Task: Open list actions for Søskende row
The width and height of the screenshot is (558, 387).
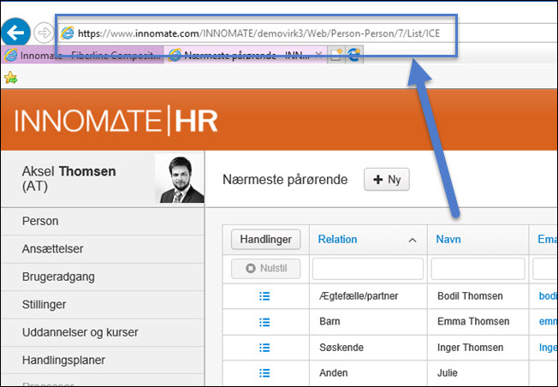Action: [x=264, y=348]
